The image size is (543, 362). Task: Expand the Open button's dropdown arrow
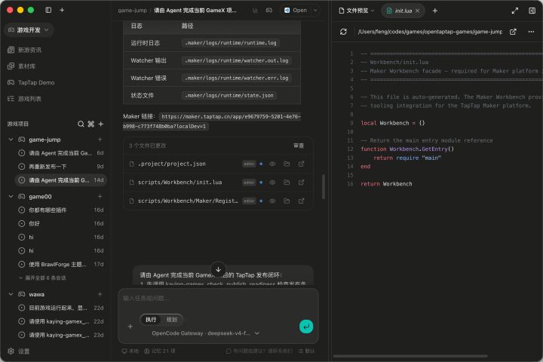tap(315, 11)
